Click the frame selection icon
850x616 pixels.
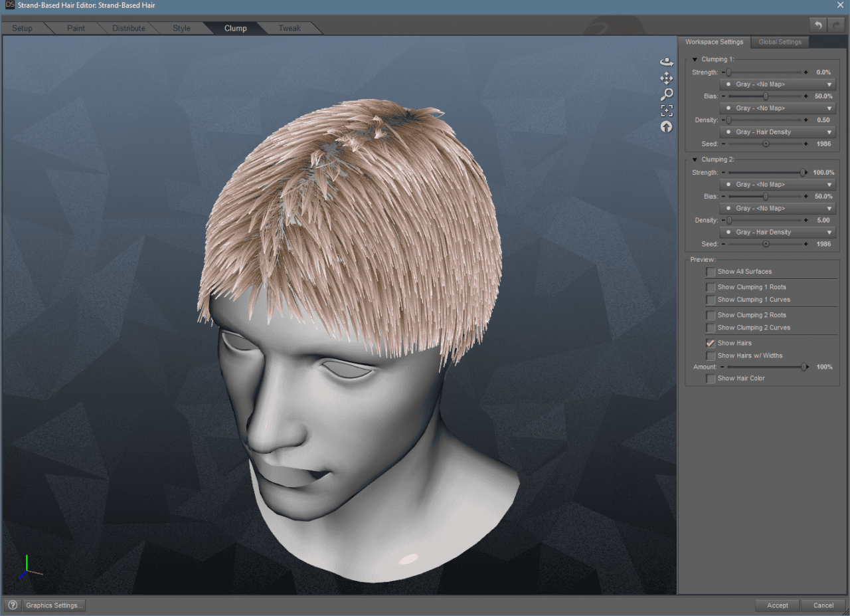coord(666,110)
